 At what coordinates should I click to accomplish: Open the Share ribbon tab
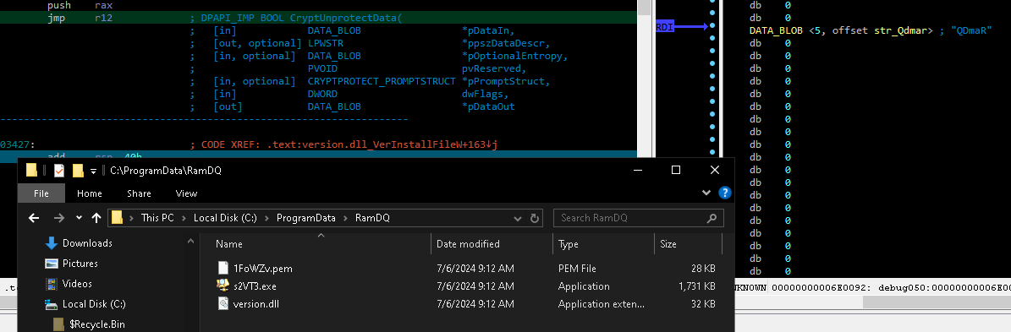(139, 193)
